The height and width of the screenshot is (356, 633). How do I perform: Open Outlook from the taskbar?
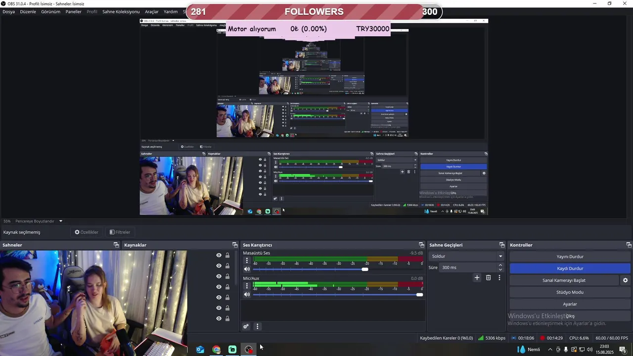tap(200, 350)
